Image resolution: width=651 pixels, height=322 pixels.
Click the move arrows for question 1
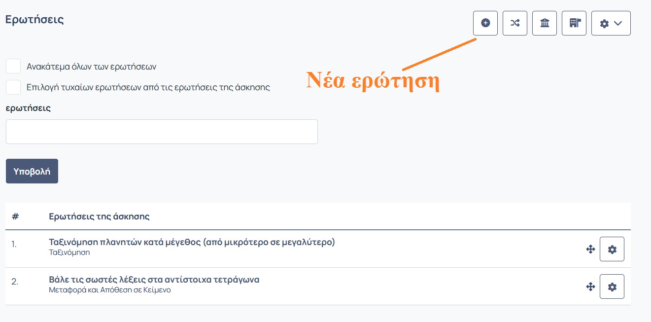pos(590,250)
